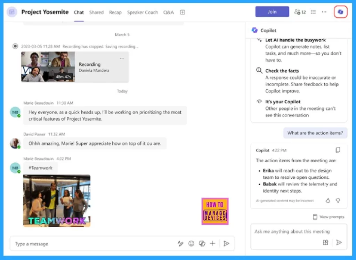The image size is (356, 260).
Task: Open more options ellipsis in meeting header
Action: [324, 12]
